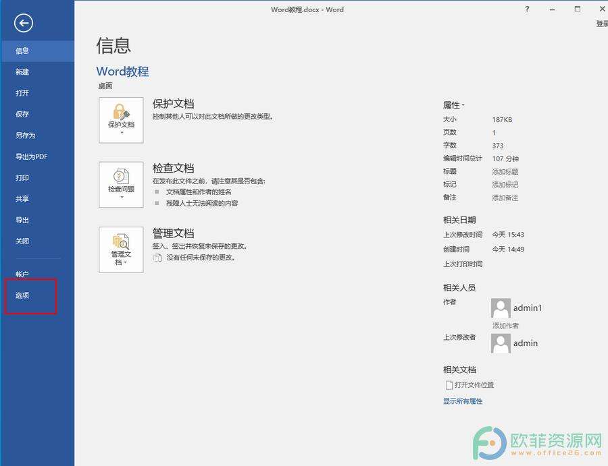Click the 编辑时间总计 label
Viewport: 608px width, 466px height.
tap(463, 158)
